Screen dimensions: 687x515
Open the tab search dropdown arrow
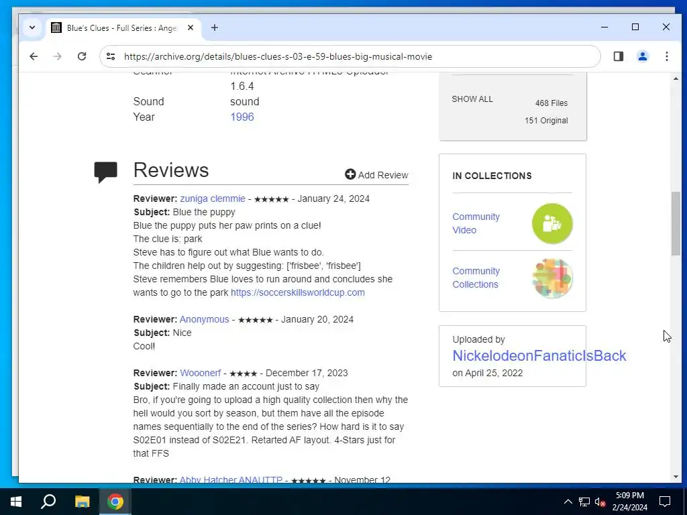tap(32, 27)
